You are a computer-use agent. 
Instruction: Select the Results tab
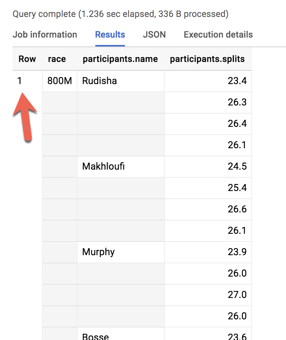pos(110,34)
